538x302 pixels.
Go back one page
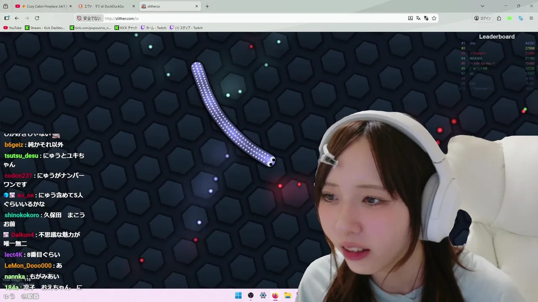tap(17, 18)
